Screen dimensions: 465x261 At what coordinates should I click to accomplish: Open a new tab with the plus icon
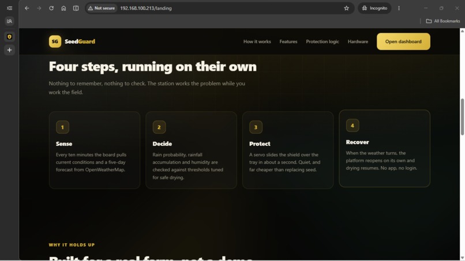pyautogui.click(x=9, y=50)
